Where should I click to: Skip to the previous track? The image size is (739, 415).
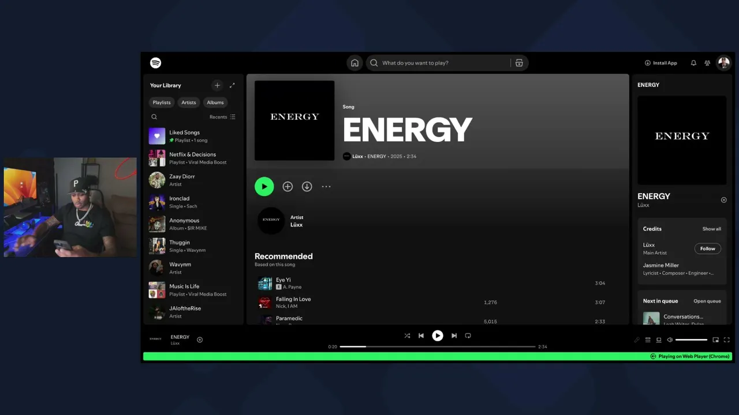pyautogui.click(x=421, y=335)
